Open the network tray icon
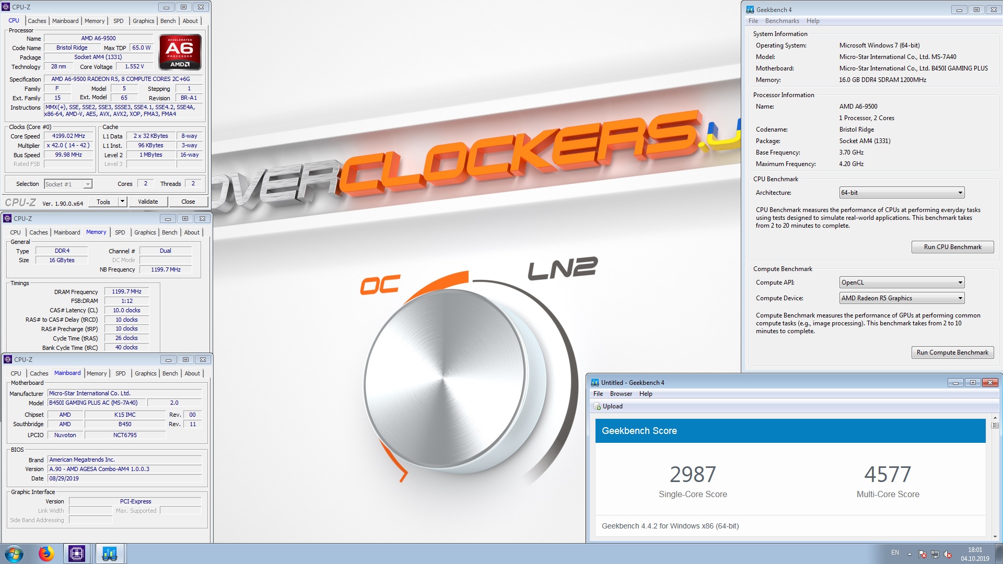This screenshot has height=564, width=1003. click(x=935, y=554)
